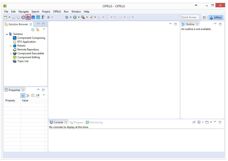
Task: Click the monitor with person toolbar icon
Action: click(x=43, y=17)
